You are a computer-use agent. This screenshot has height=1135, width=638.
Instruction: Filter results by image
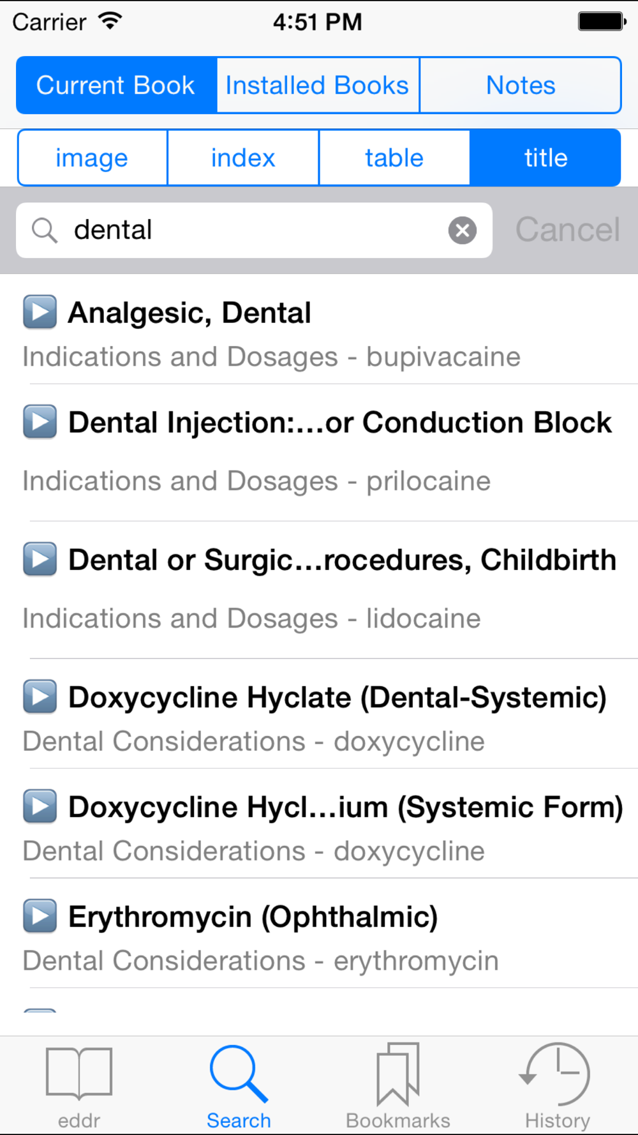[x=92, y=158]
